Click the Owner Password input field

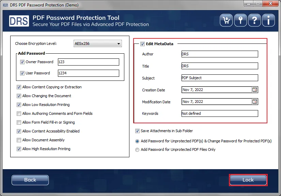tap(89, 62)
